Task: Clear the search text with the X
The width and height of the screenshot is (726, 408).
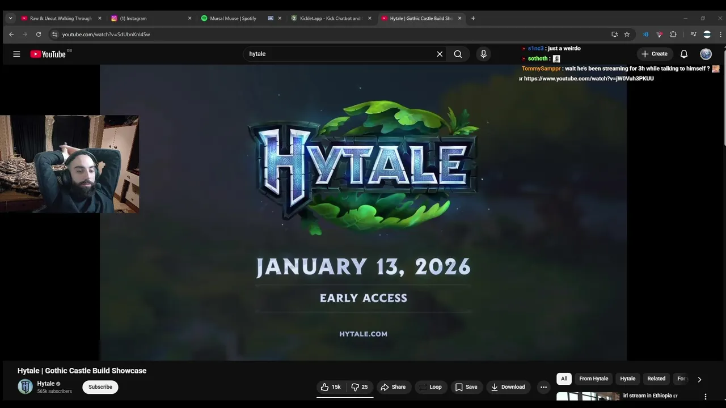Action: [x=440, y=54]
